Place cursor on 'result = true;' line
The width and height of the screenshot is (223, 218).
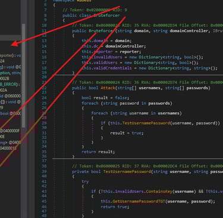click(127, 133)
